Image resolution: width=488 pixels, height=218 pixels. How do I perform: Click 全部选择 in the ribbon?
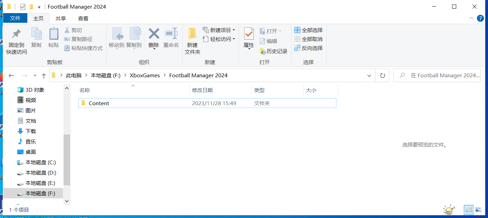[x=308, y=30]
